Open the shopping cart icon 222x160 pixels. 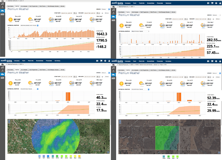[212, 3]
